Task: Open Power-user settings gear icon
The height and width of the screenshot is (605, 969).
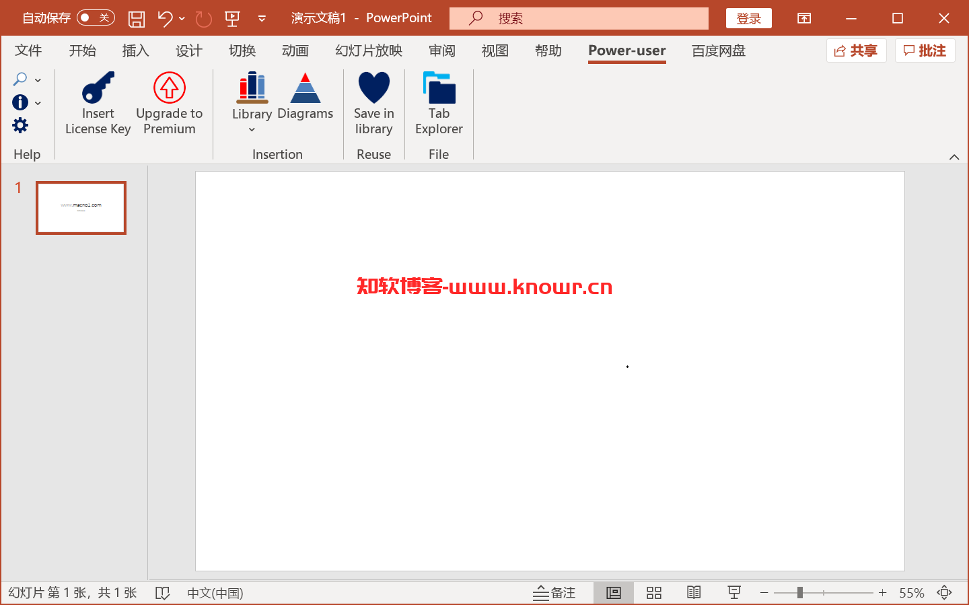Action: pos(20,125)
